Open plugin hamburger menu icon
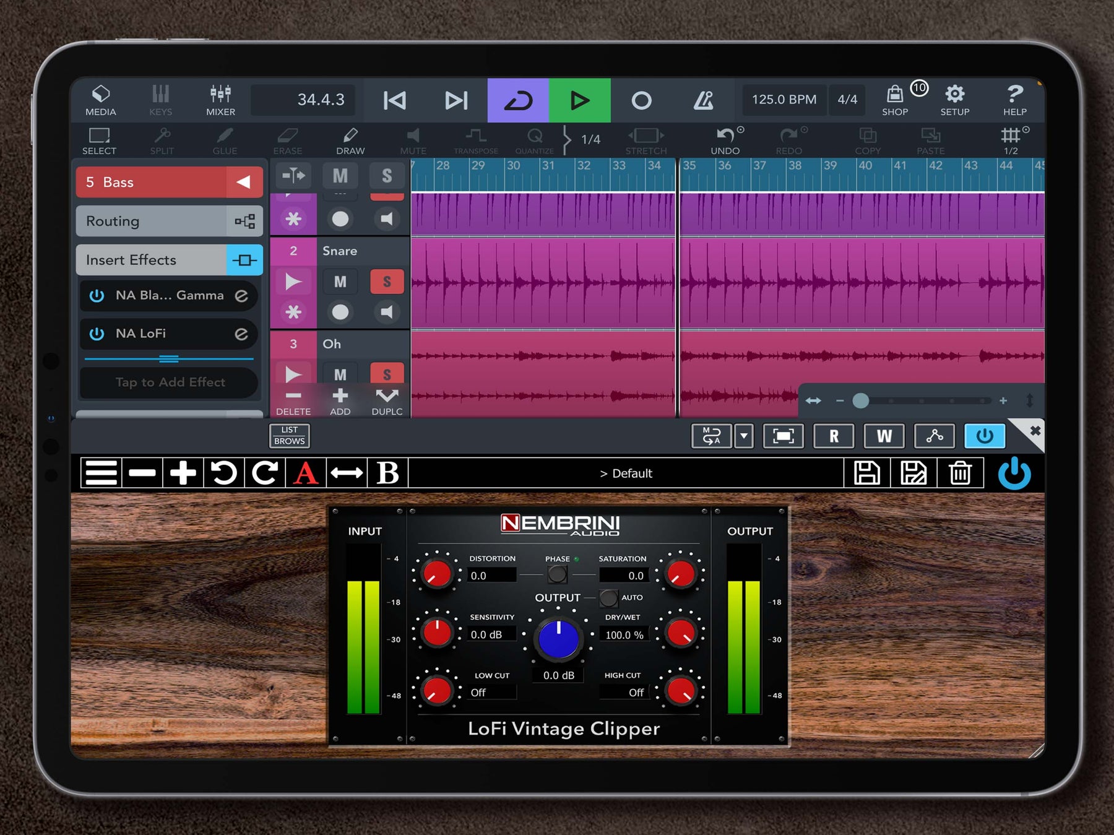Image resolution: width=1114 pixels, height=835 pixels. coord(101,473)
